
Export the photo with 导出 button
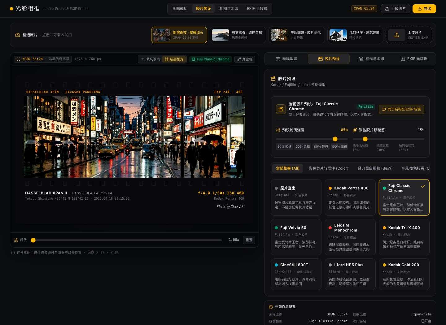tap(424, 9)
